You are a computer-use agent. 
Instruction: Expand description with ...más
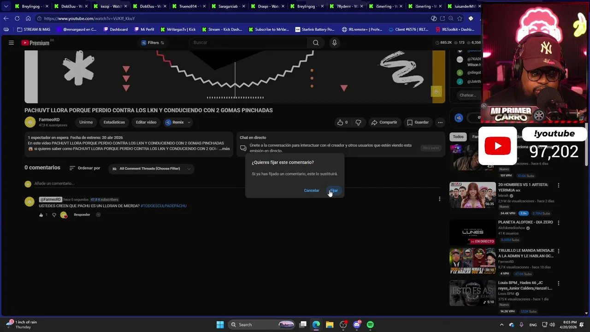coord(224,148)
